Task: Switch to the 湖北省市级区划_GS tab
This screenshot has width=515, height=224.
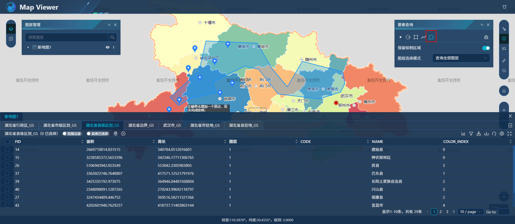Action: [60, 125]
